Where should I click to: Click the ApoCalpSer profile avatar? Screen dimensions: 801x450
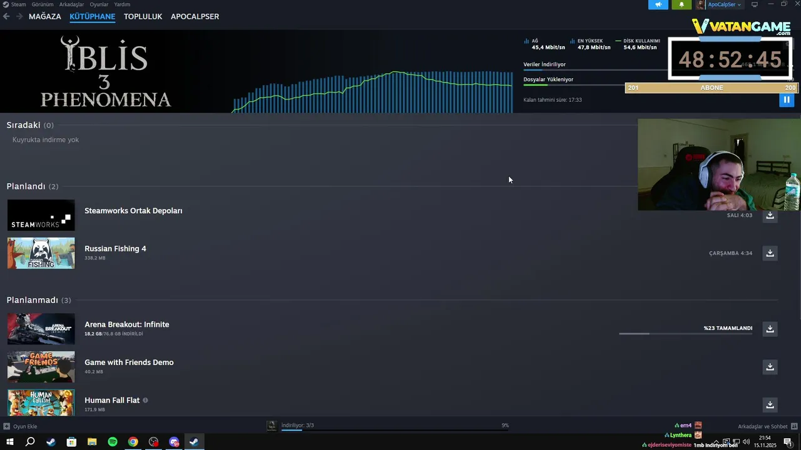pos(700,4)
